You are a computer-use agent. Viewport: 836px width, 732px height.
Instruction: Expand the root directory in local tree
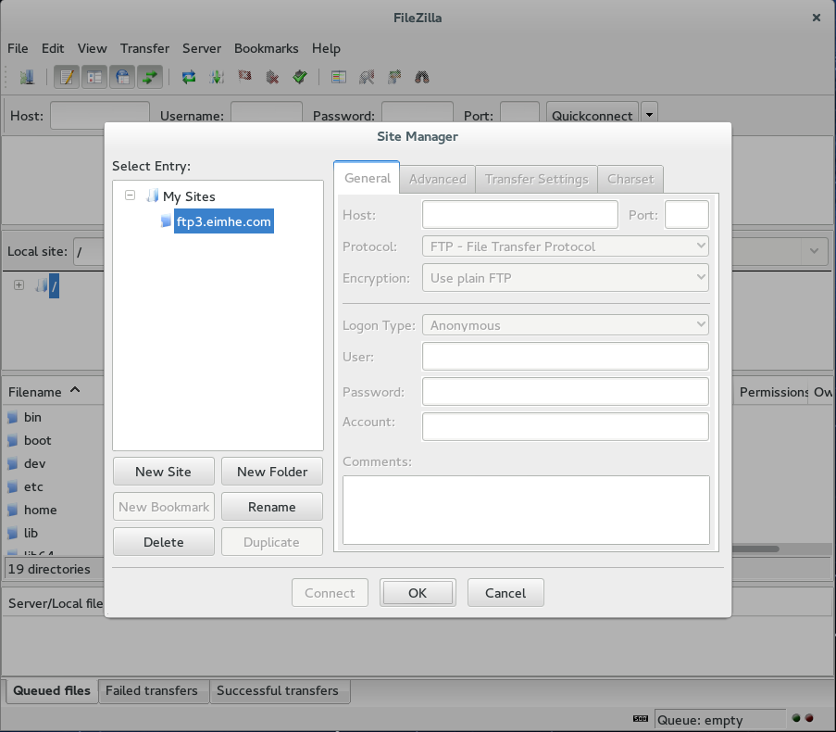[19, 284]
